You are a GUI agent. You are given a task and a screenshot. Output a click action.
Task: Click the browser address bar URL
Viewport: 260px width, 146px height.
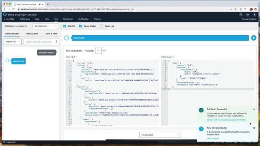tap(78, 9)
